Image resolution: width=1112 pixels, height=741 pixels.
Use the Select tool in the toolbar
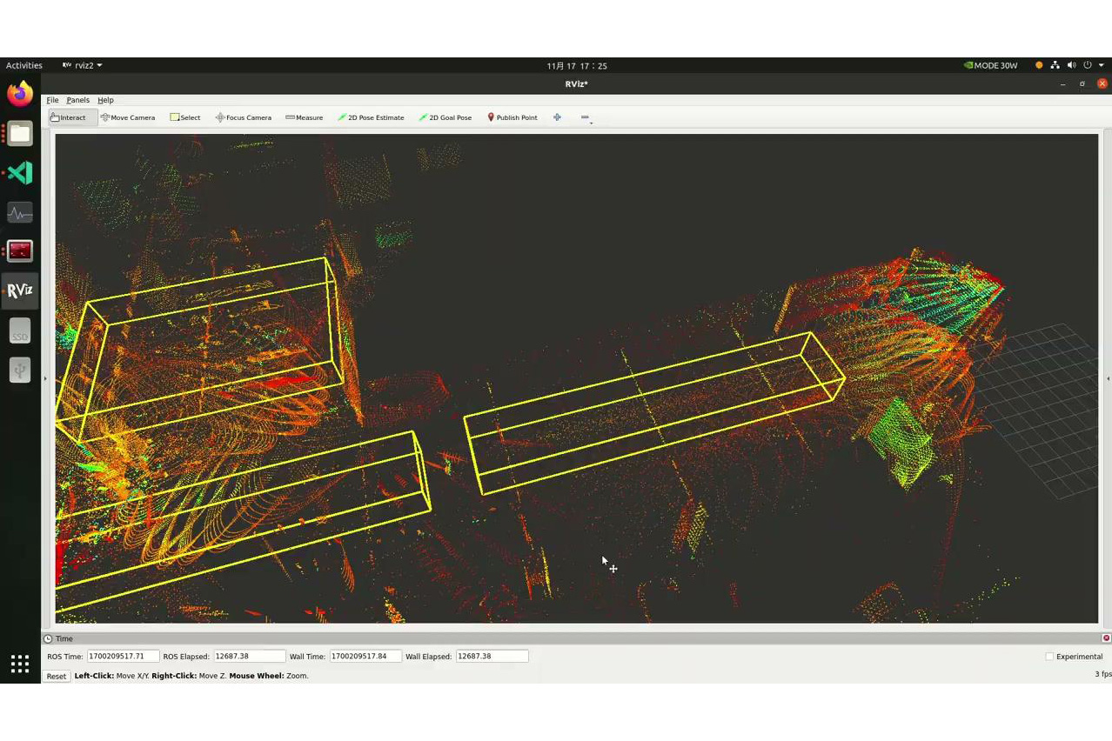click(x=185, y=117)
